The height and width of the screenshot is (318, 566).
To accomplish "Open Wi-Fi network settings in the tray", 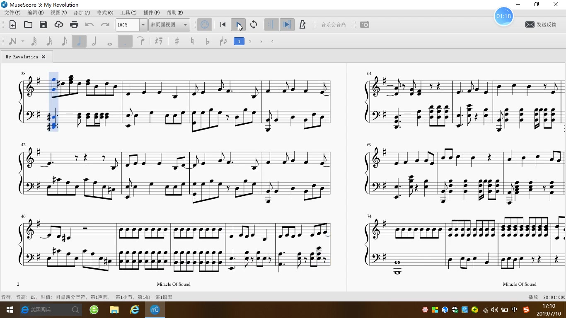I will pos(485,310).
